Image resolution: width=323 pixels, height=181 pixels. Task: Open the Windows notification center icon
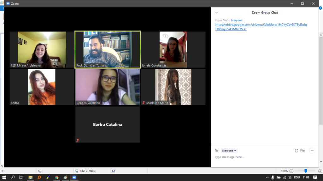[x=315, y=178]
